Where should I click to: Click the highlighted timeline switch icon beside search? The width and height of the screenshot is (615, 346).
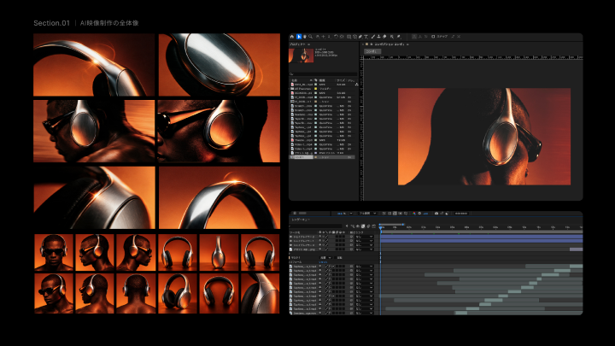click(363, 226)
